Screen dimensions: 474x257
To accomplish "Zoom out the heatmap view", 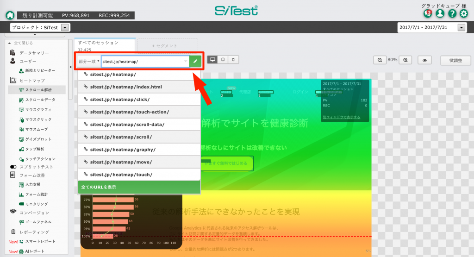I will 380,60.
